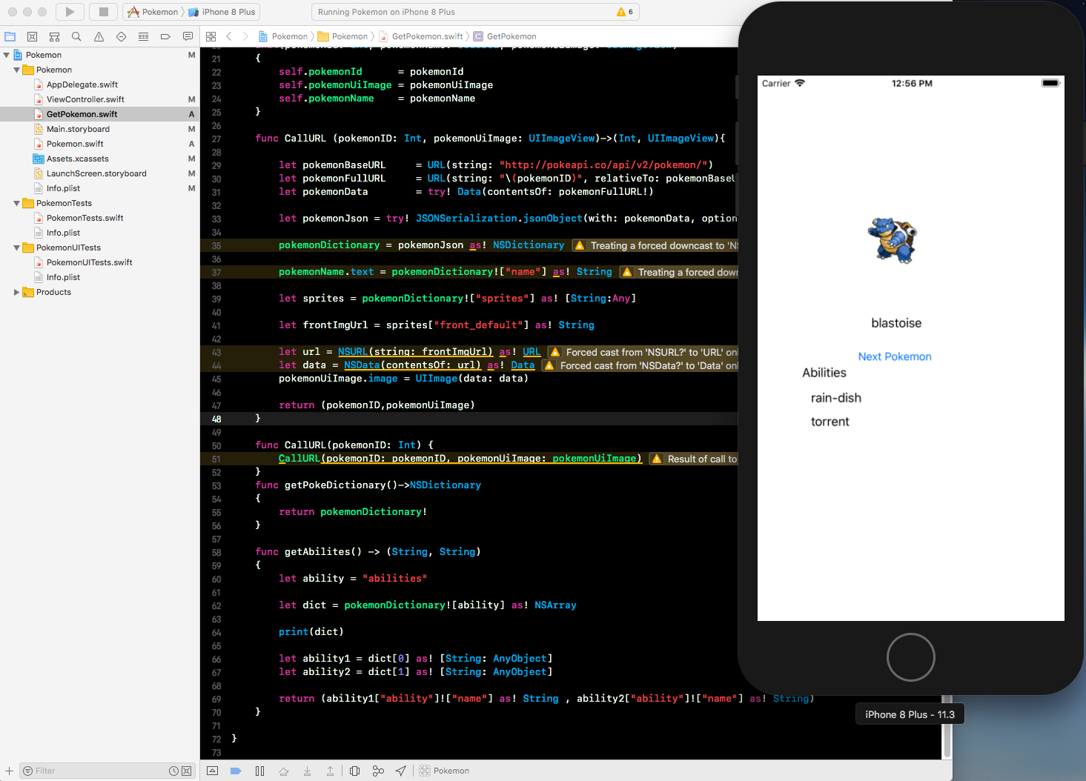
Task: Select GetPokemon.swift in the jump bar
Action: (421, 36)
